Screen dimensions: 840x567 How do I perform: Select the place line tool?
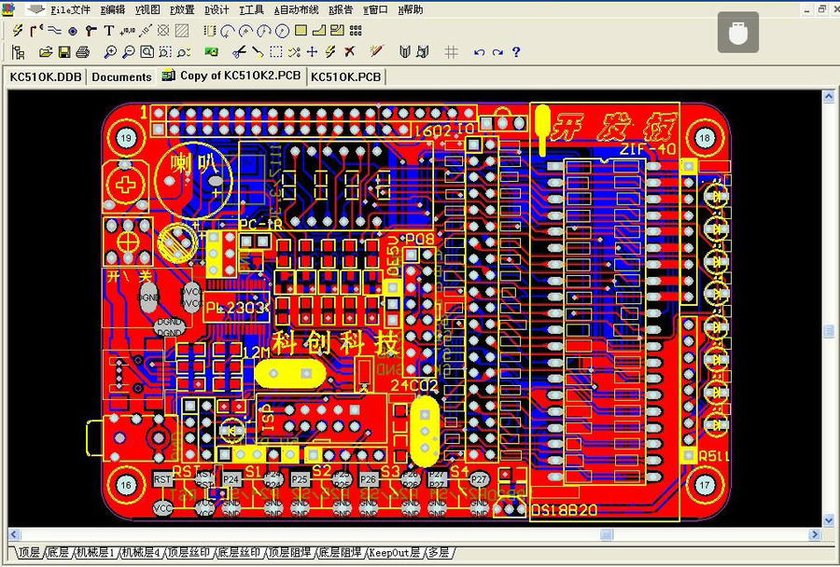tap(54, 31)
